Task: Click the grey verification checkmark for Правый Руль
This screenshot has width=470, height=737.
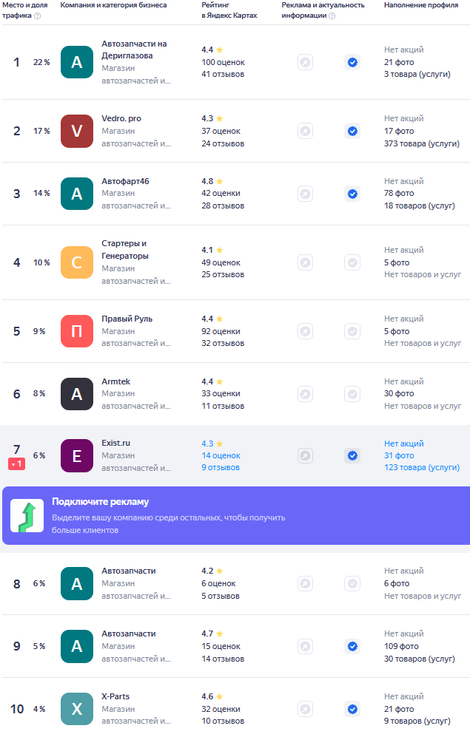Action: tap(352, 331)
